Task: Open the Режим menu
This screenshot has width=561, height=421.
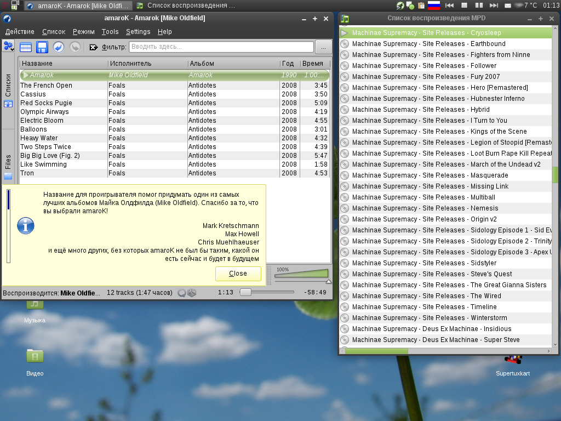Action: pos(84,32)
